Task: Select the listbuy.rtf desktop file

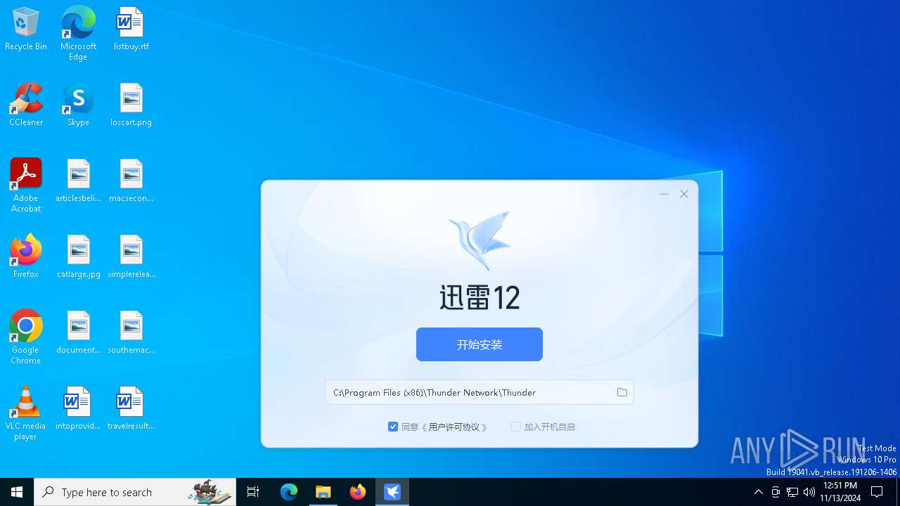Action: click(131, 29)
